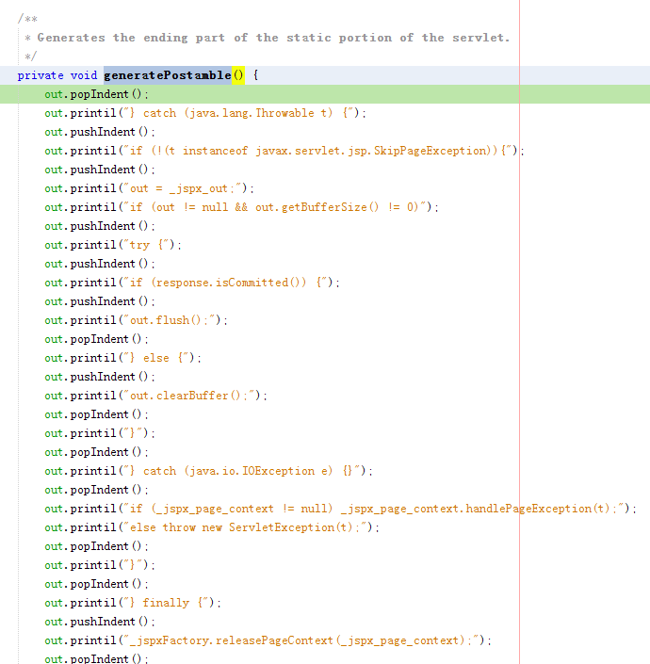The width and height of the screenshot is (650, 664).
Task: Click the 'try {' string literal
Action: [x=149, y=245]
